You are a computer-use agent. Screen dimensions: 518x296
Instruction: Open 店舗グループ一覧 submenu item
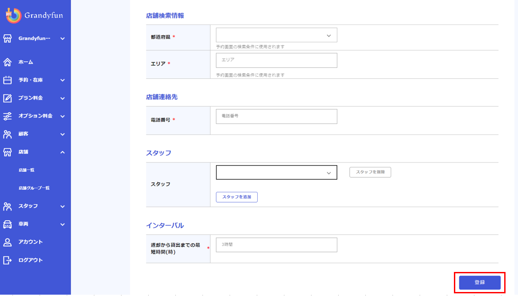[34, 188]
